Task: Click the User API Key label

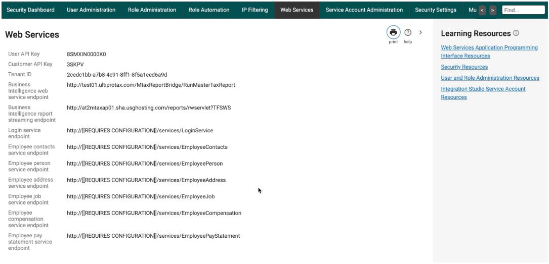Action: tap(24, 54)
